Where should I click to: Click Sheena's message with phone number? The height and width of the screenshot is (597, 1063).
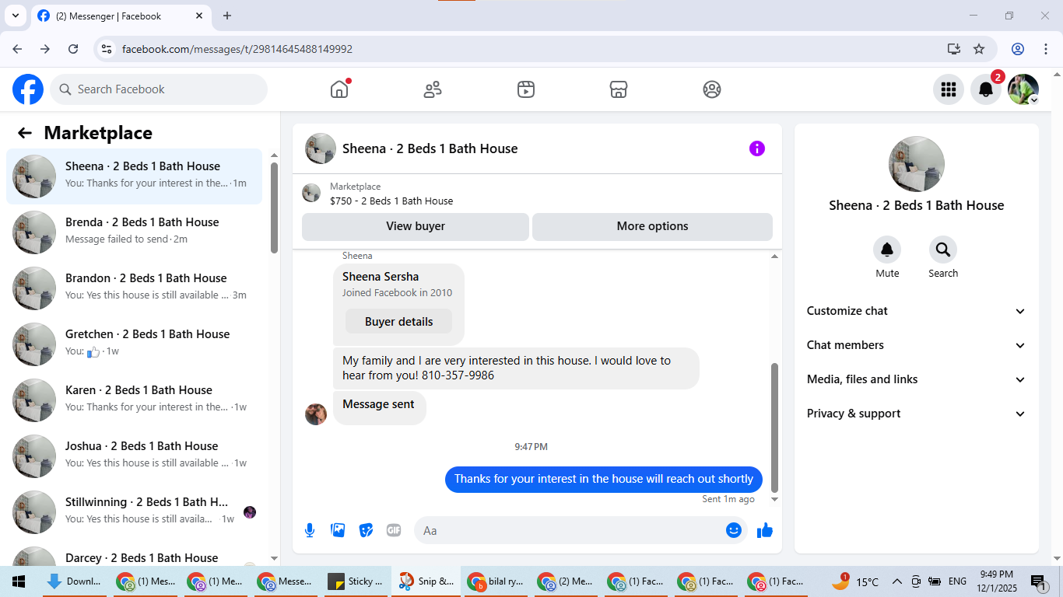[516, 368]
